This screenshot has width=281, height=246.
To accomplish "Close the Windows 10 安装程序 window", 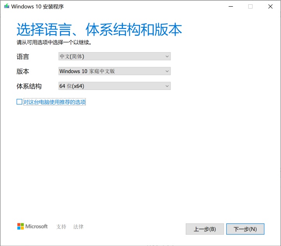I will click(270, 7).
